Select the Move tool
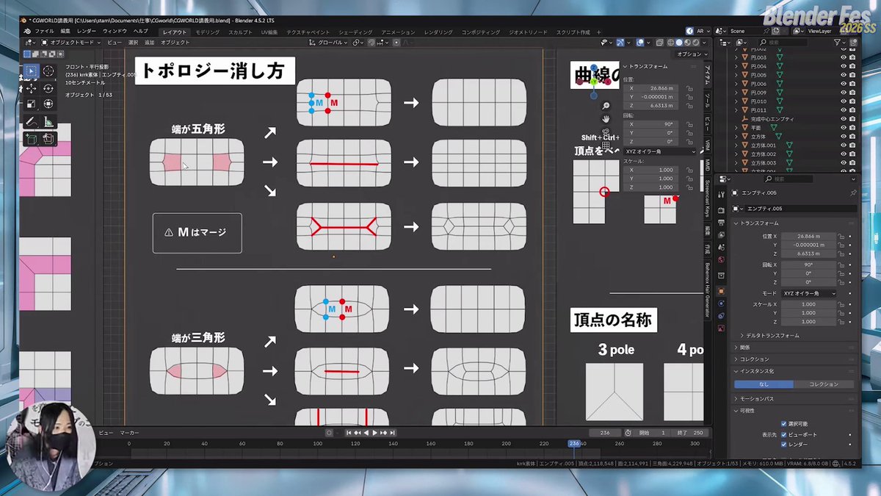 coord(32,88)
